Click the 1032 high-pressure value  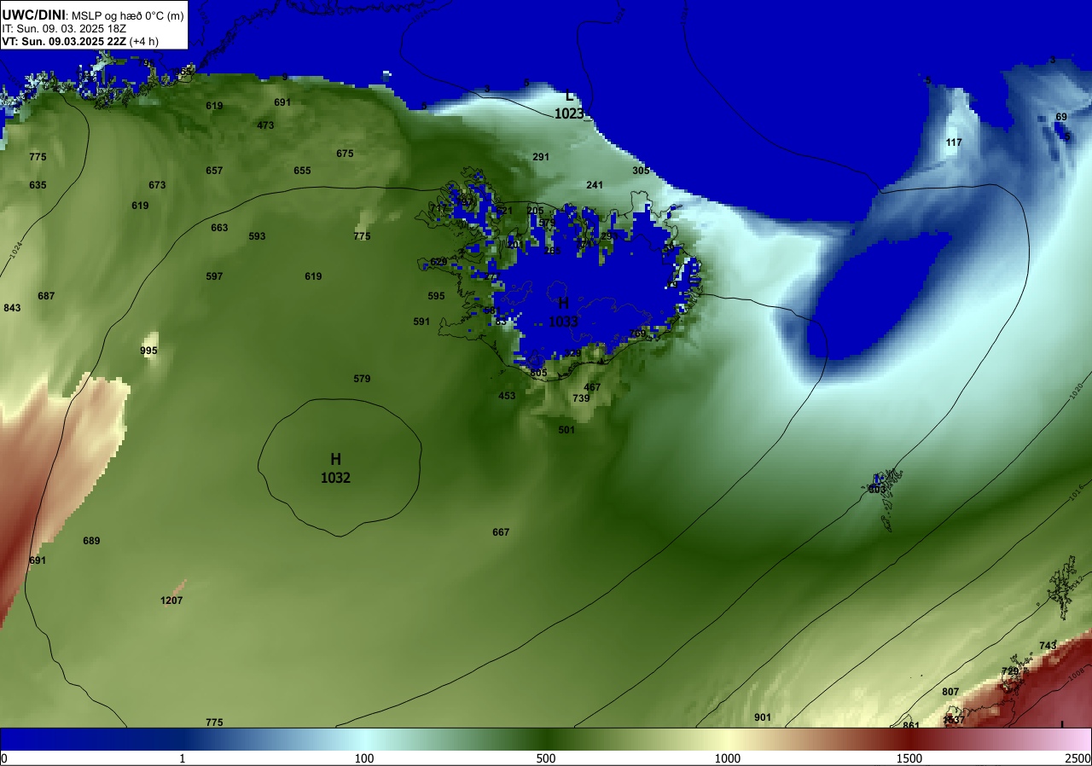(x=335, y=479)
